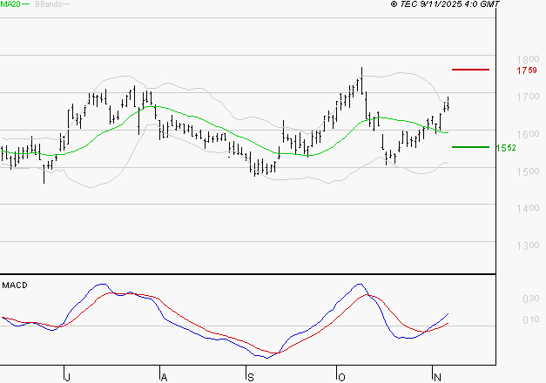Click the 1400 price axis label
The width and height of the screenshot is (546, 383).
point(528,208)
